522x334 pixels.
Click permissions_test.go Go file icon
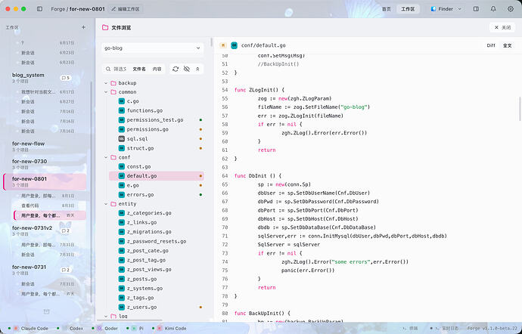122,119
